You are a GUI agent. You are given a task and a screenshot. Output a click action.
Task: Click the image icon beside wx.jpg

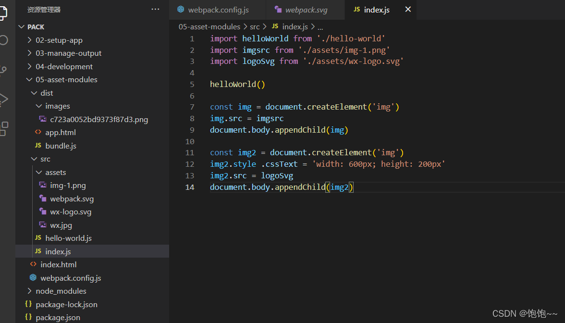tap(44, 225)
